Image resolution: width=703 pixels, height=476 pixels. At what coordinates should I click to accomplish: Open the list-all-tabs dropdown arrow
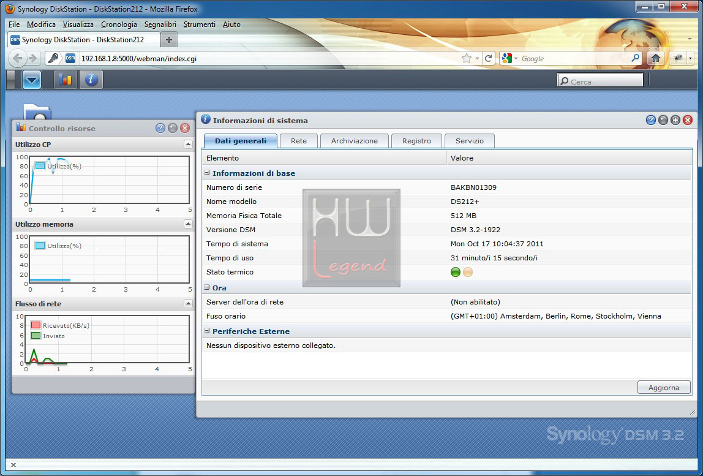click(691, 39)
